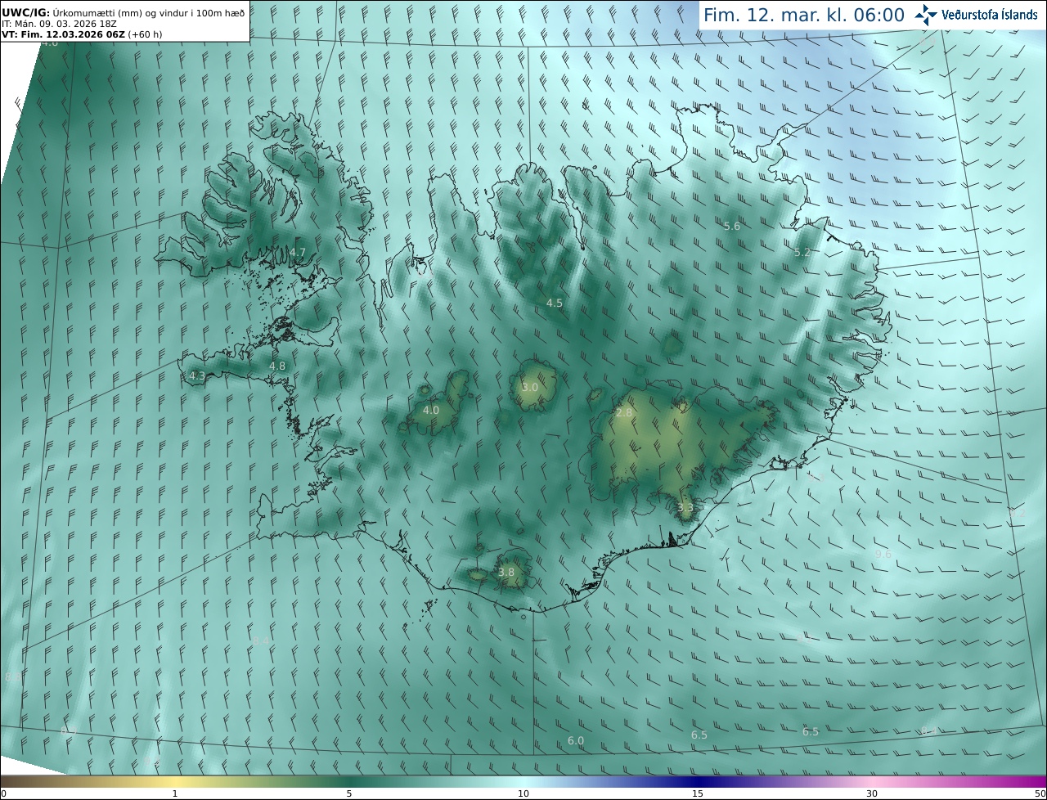The width and height of the screenshot is (1047, 800).
Task: Click the 30 tick on the colour scale
Action: [872, 793]
